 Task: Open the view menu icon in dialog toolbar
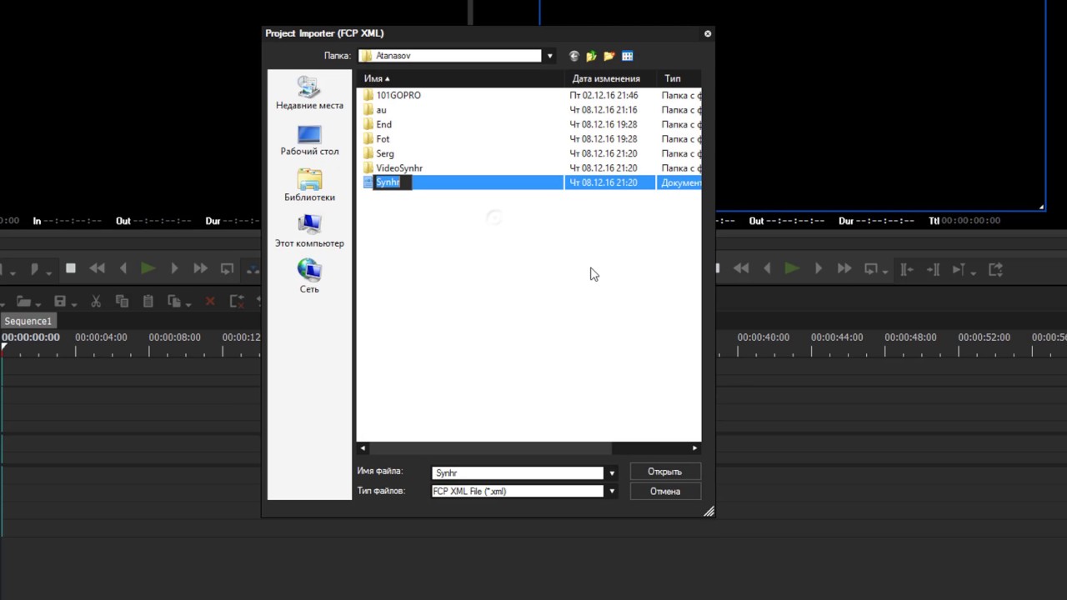[x=628, y=56]
